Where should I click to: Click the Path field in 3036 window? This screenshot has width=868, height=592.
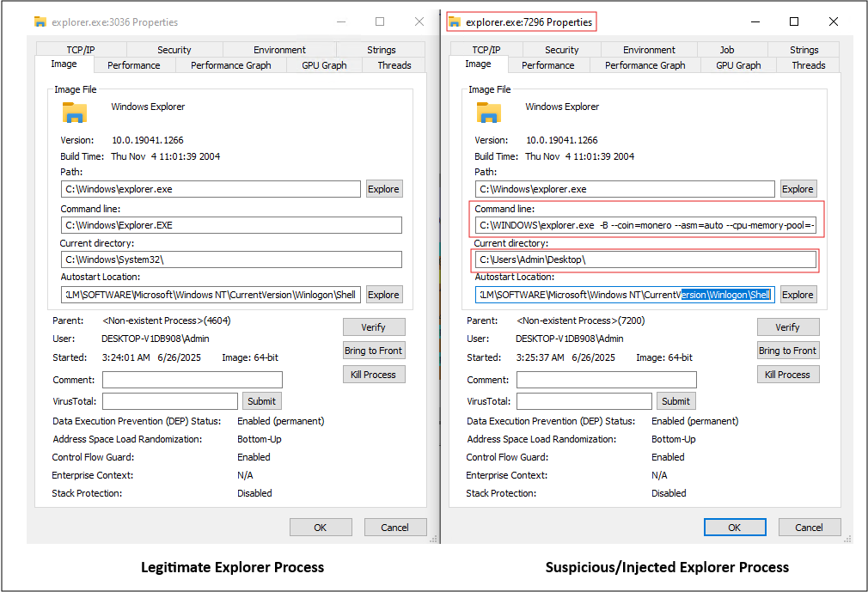211,189
